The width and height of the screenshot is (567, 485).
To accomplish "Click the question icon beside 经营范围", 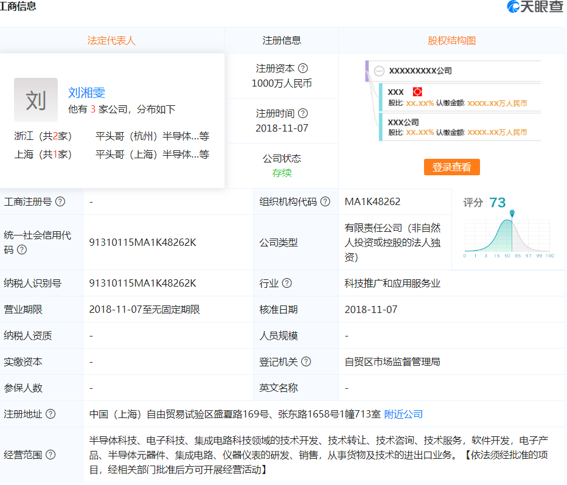I will 50,455.
